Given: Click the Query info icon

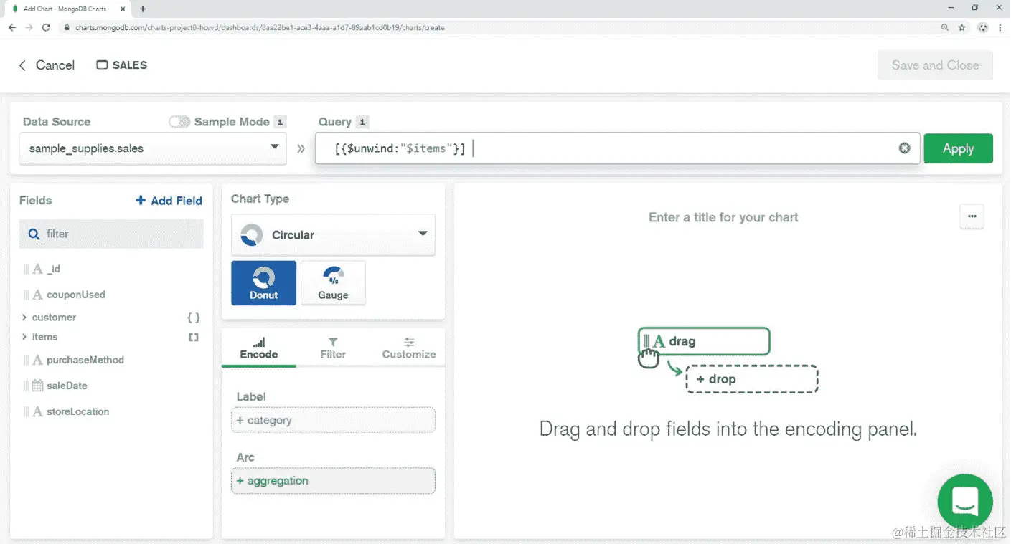Looking at the screenshot, I should (x=362, y=122).
